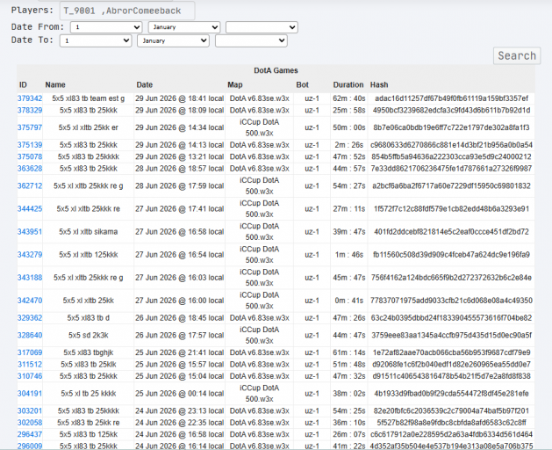The image size is (552, 450).
Task: Open game ID 378329 link
Action: [30, 110]
